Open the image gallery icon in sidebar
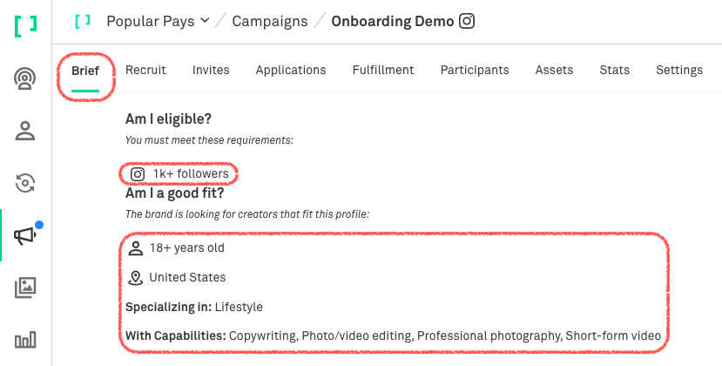Image resolution: width=722 pixels, height=366 pixels. pyautogui.click(x=25, y=288)
